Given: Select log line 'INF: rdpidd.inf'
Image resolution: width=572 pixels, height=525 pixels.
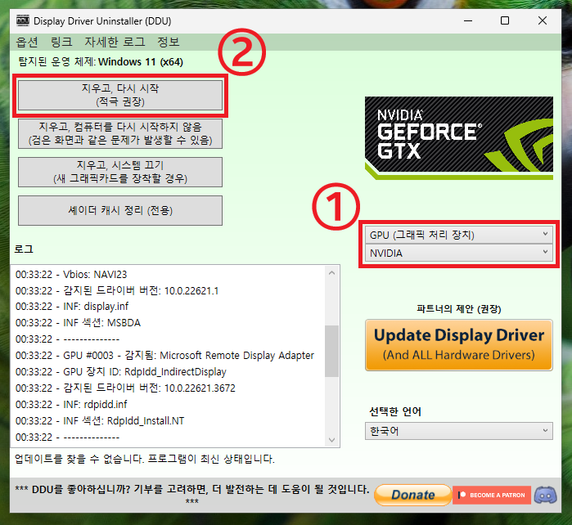Looking at the screenshot, I should point(71,404).
